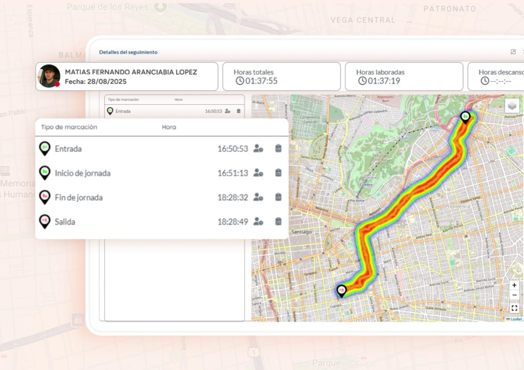
Task: Click the Salida pin marker icon
Action: [45, 221]
